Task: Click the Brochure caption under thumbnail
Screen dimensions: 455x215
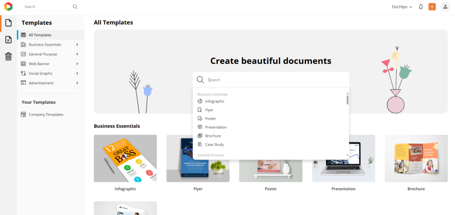Action: tap(416, 189)
